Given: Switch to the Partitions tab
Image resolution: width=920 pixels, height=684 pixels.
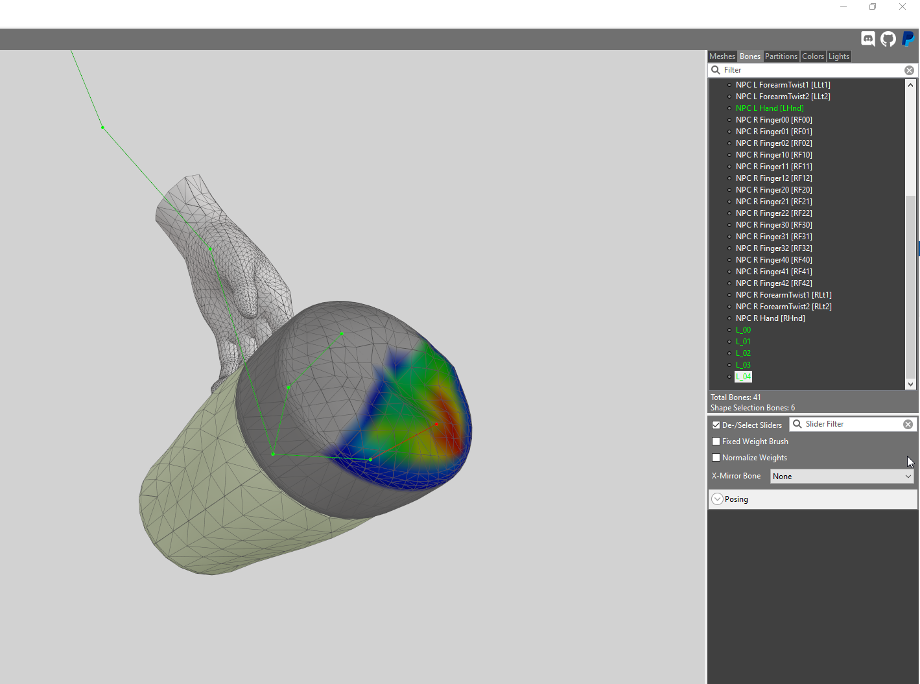Looking at the screenshot, I should (781, 56).
